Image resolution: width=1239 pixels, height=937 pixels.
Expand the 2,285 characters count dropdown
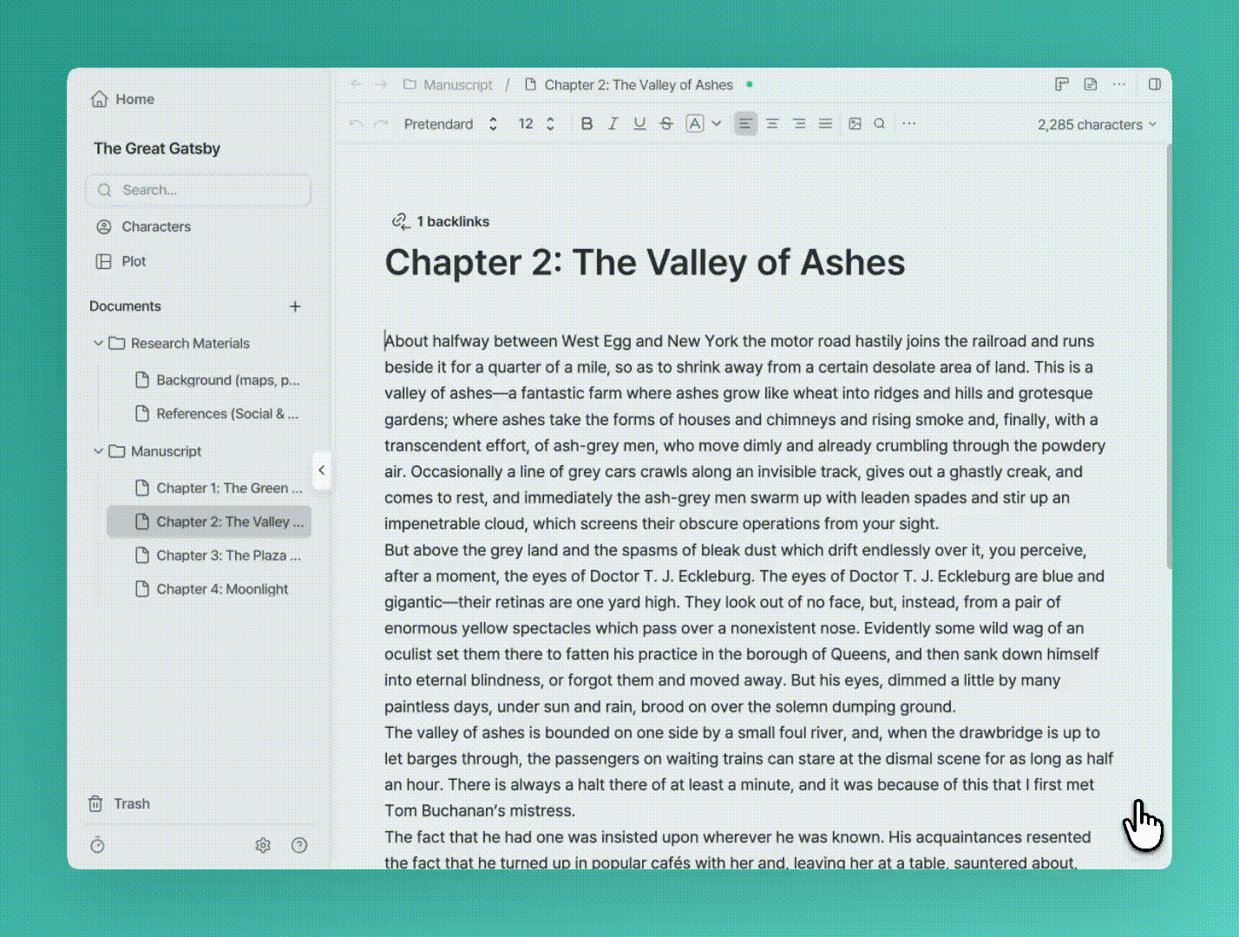click(x=1098, y=124)
